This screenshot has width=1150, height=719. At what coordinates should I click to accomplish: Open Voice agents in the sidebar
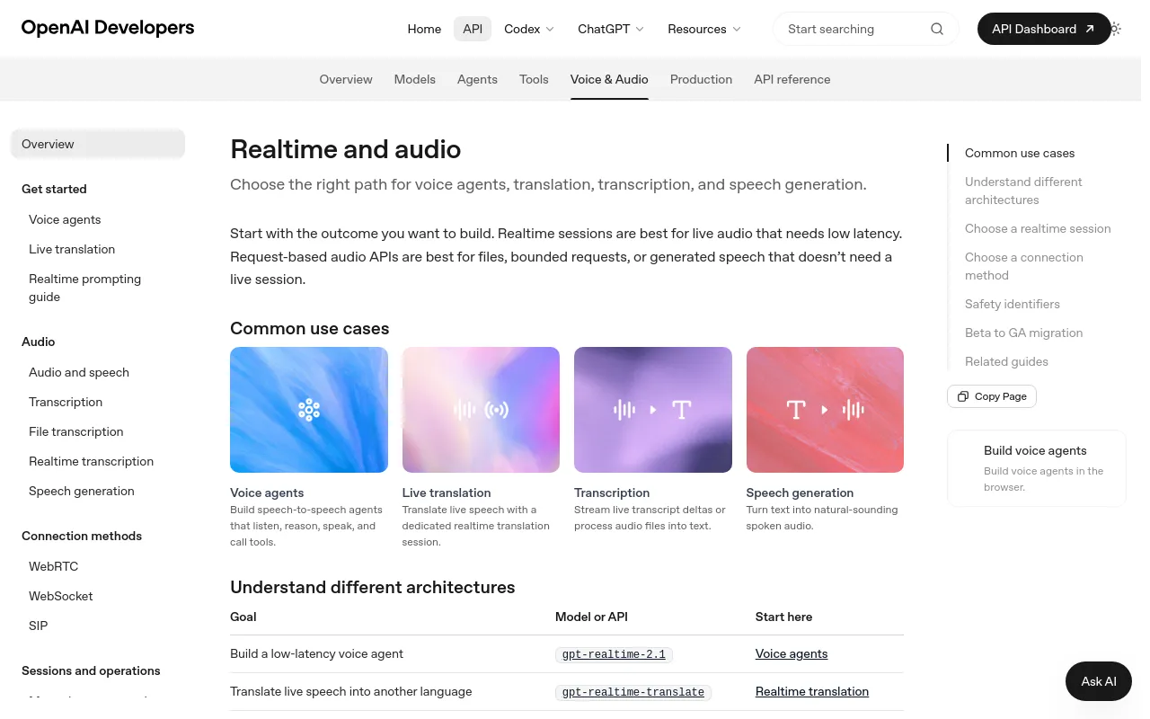(x=65, y=219)
